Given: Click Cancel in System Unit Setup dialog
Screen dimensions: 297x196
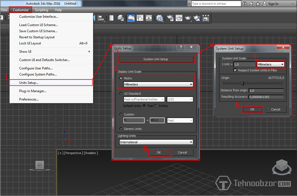Looking at the screenshot, I should [276, 109].
